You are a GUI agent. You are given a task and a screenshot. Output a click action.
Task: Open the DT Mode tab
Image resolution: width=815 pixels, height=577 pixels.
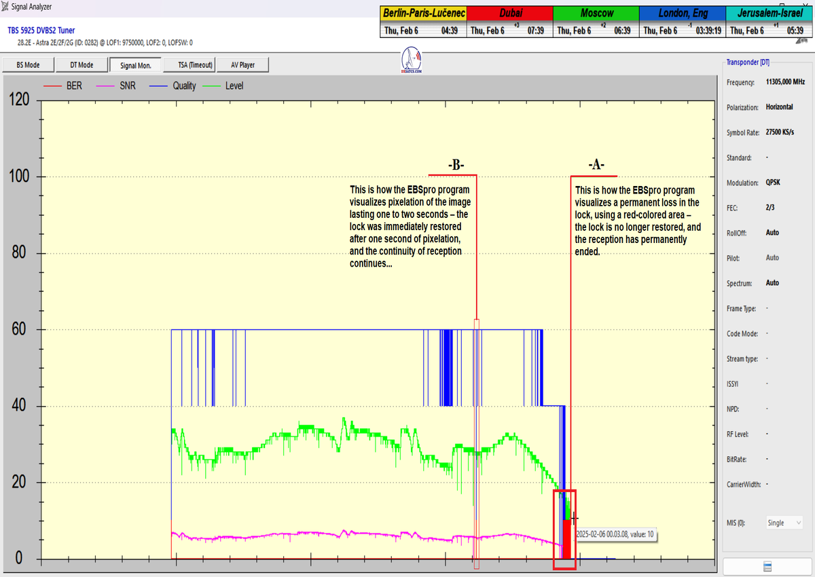pos(81,65)
